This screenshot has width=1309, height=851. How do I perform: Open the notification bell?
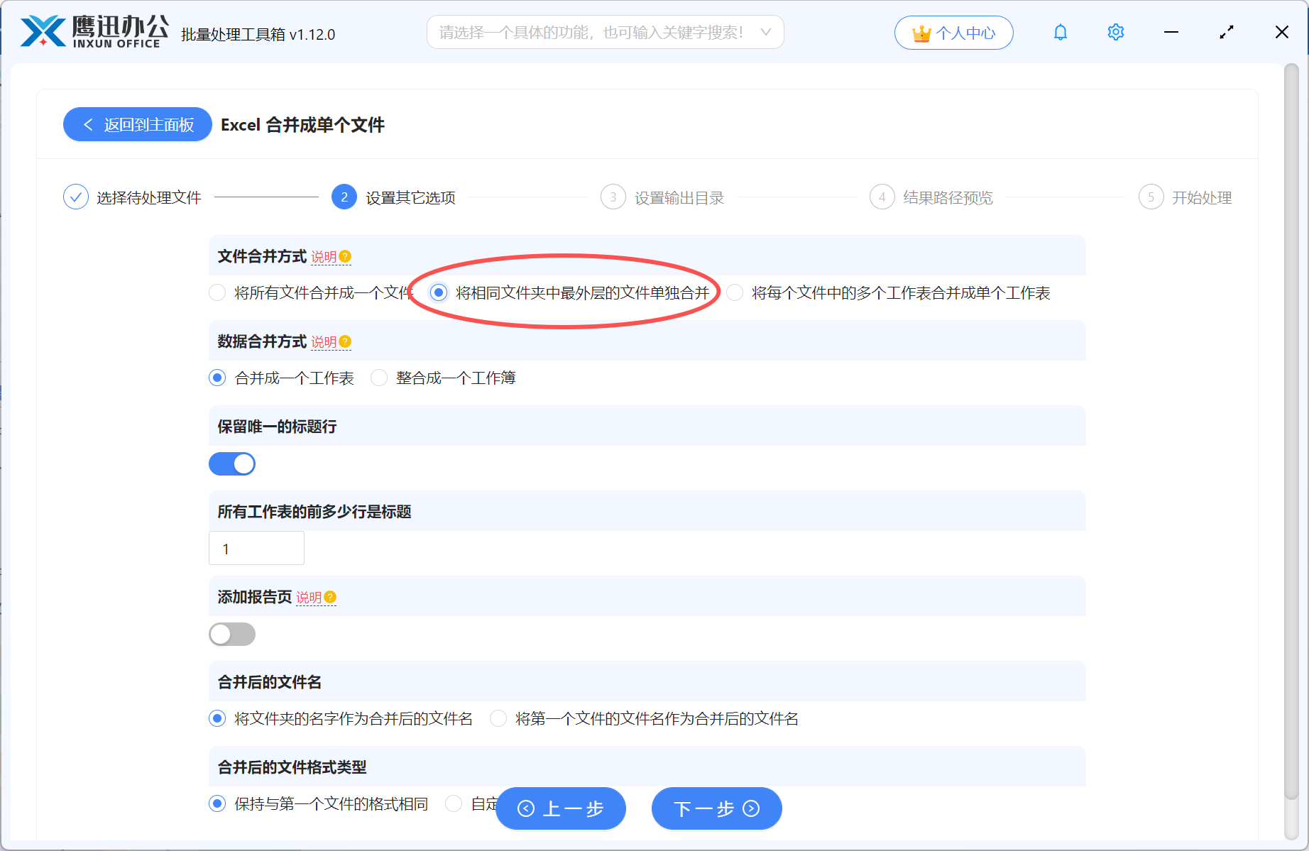pyautogui.click(x=1060, y=32)
